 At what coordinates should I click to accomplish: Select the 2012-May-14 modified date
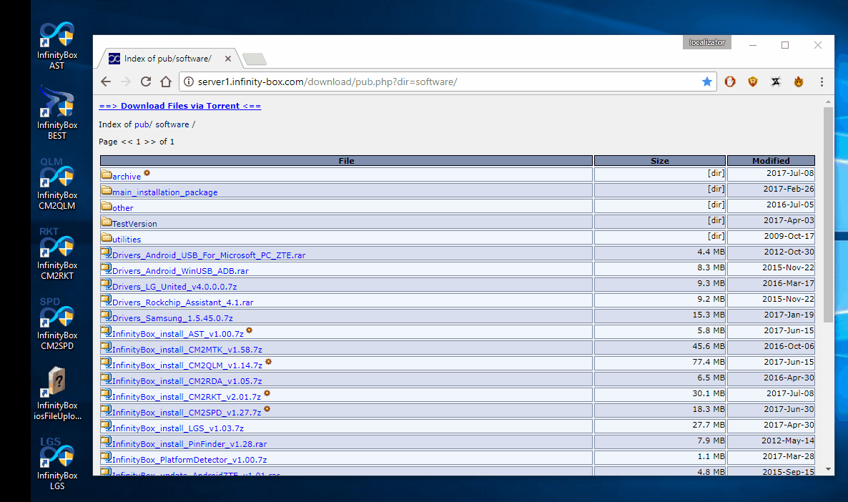pyautogui.click(x=771, y=441)
